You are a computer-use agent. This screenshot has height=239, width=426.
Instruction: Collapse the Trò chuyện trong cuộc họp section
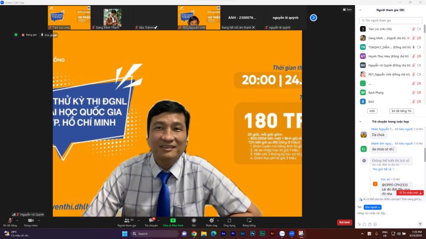[361, 121]
